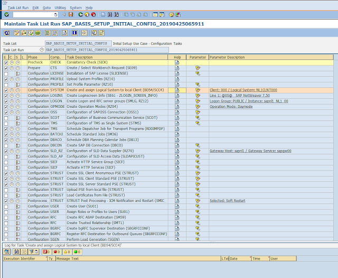Click the Print icon in standard toolbar
Viewport: 338px width, 278px height.
[x=103, y=14]
